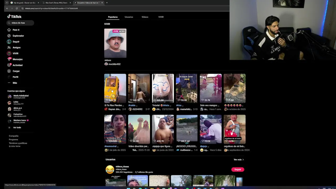The height and width of the screenshot is (189, 336).
Task: Open a new browser tab
Action: click(107, 3)
